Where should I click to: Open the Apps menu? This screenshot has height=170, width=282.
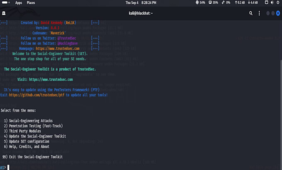[x=19, y=3]
